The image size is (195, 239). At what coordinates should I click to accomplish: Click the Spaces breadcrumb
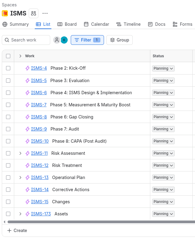coord(9,5)
